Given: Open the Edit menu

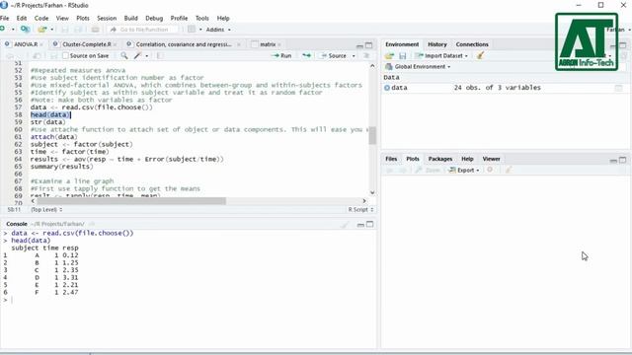Looking at the screenshot, I should pyautogui.click(x=22, y=18).
